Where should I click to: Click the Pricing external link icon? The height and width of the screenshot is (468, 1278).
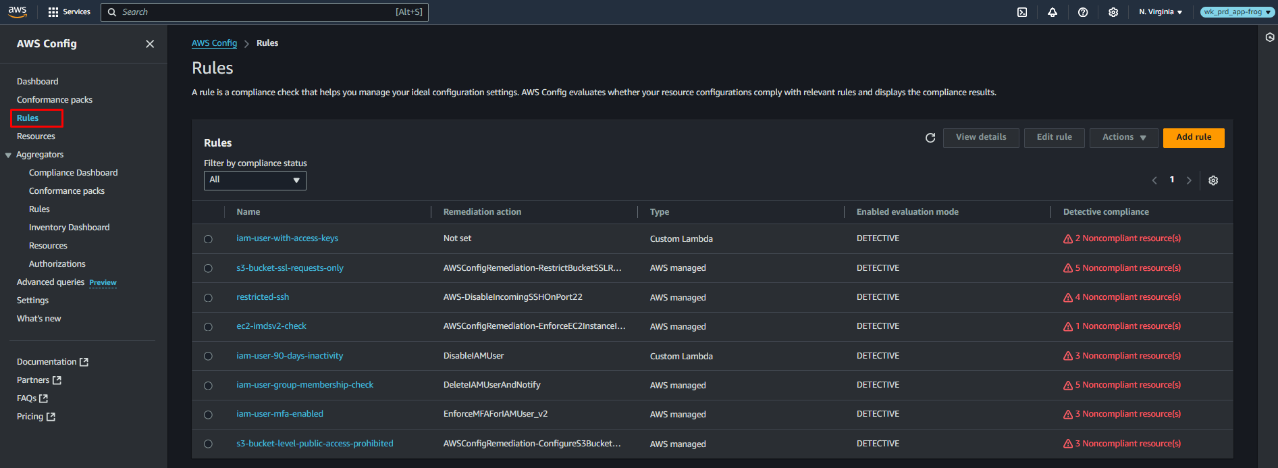tap(51, 417)
